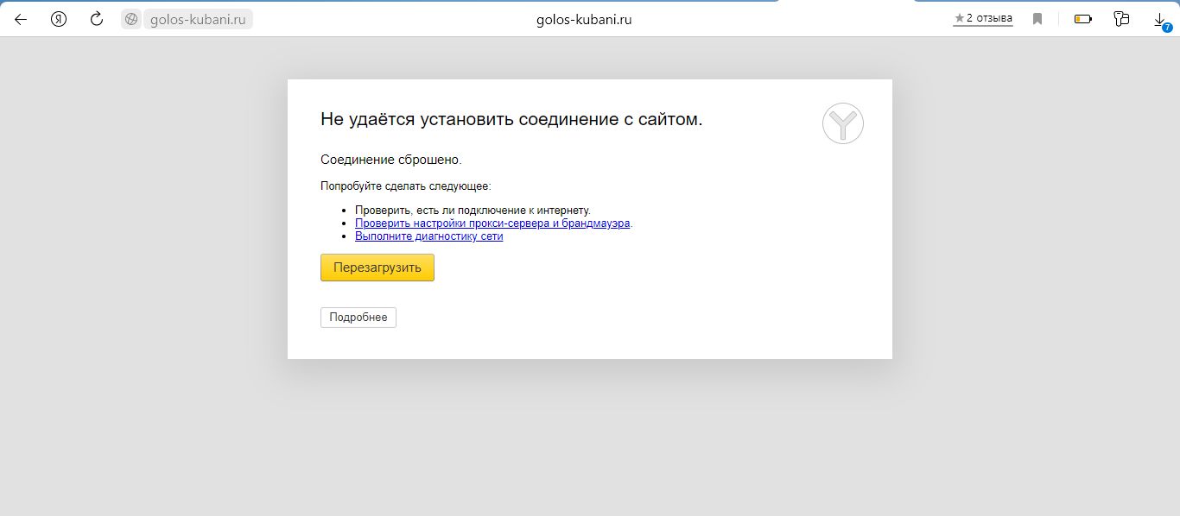
Task: Expand details with "Подробнее" button
Action: coord(358,318)
